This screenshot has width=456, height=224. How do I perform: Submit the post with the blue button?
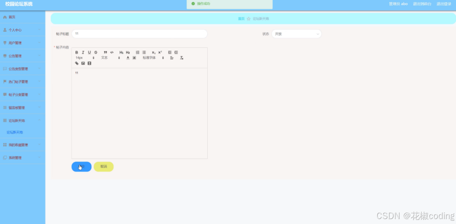(82, 167)
